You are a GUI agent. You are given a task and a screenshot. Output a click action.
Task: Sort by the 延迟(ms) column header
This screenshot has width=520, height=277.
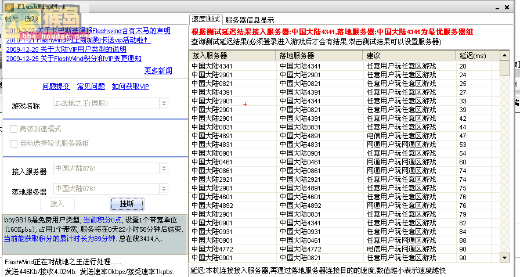coord(473,55)
